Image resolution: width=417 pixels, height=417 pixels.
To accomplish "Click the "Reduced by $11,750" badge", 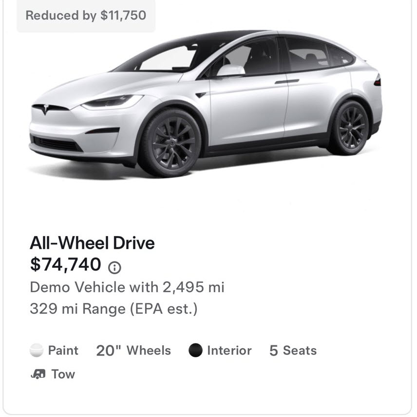I will [x=86, y=16].
